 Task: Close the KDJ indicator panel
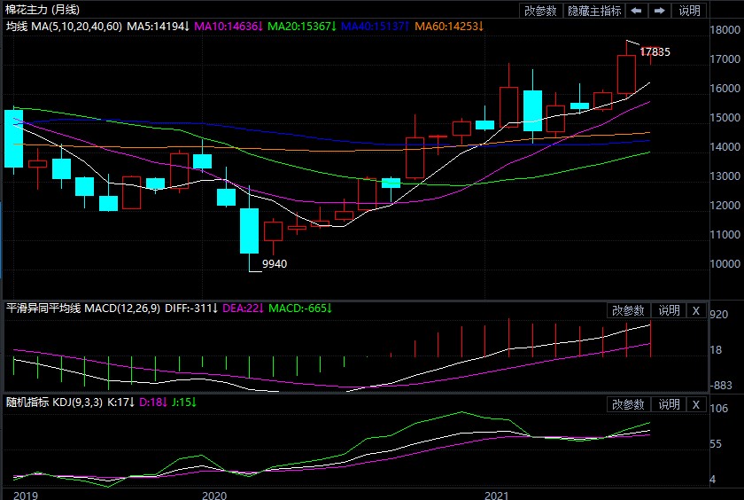[x=696, y=404]
